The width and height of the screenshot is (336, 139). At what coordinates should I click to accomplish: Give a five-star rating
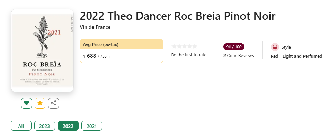coord(195,46)
